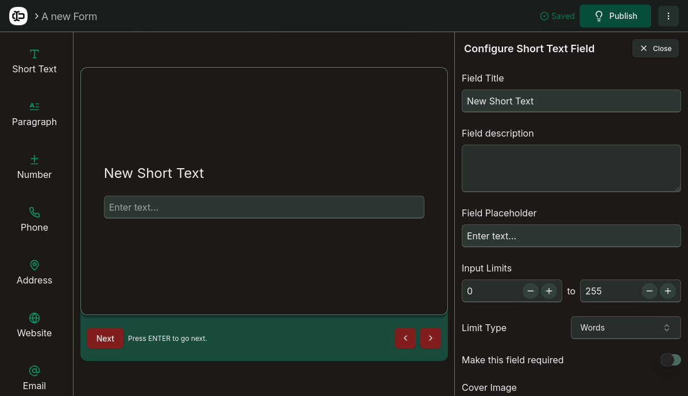This screenshot has width=688, height=396.
Task: Click the maximum limit value field showing 255
Action: tap(610, 291)
